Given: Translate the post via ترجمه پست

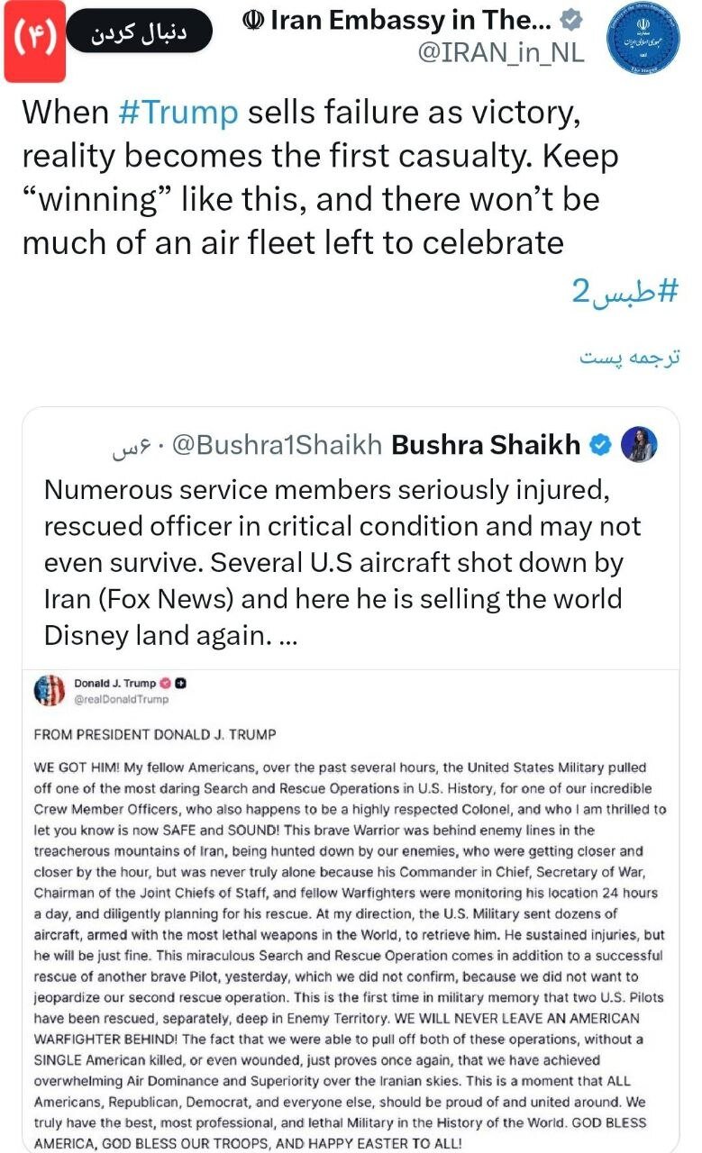Looking at the screenshot, I should (x=629, y=357).
